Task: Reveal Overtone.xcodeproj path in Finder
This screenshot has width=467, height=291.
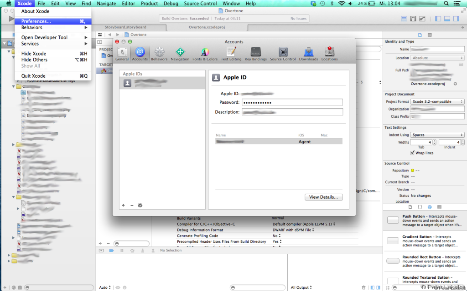Action: tap(456, 84)
